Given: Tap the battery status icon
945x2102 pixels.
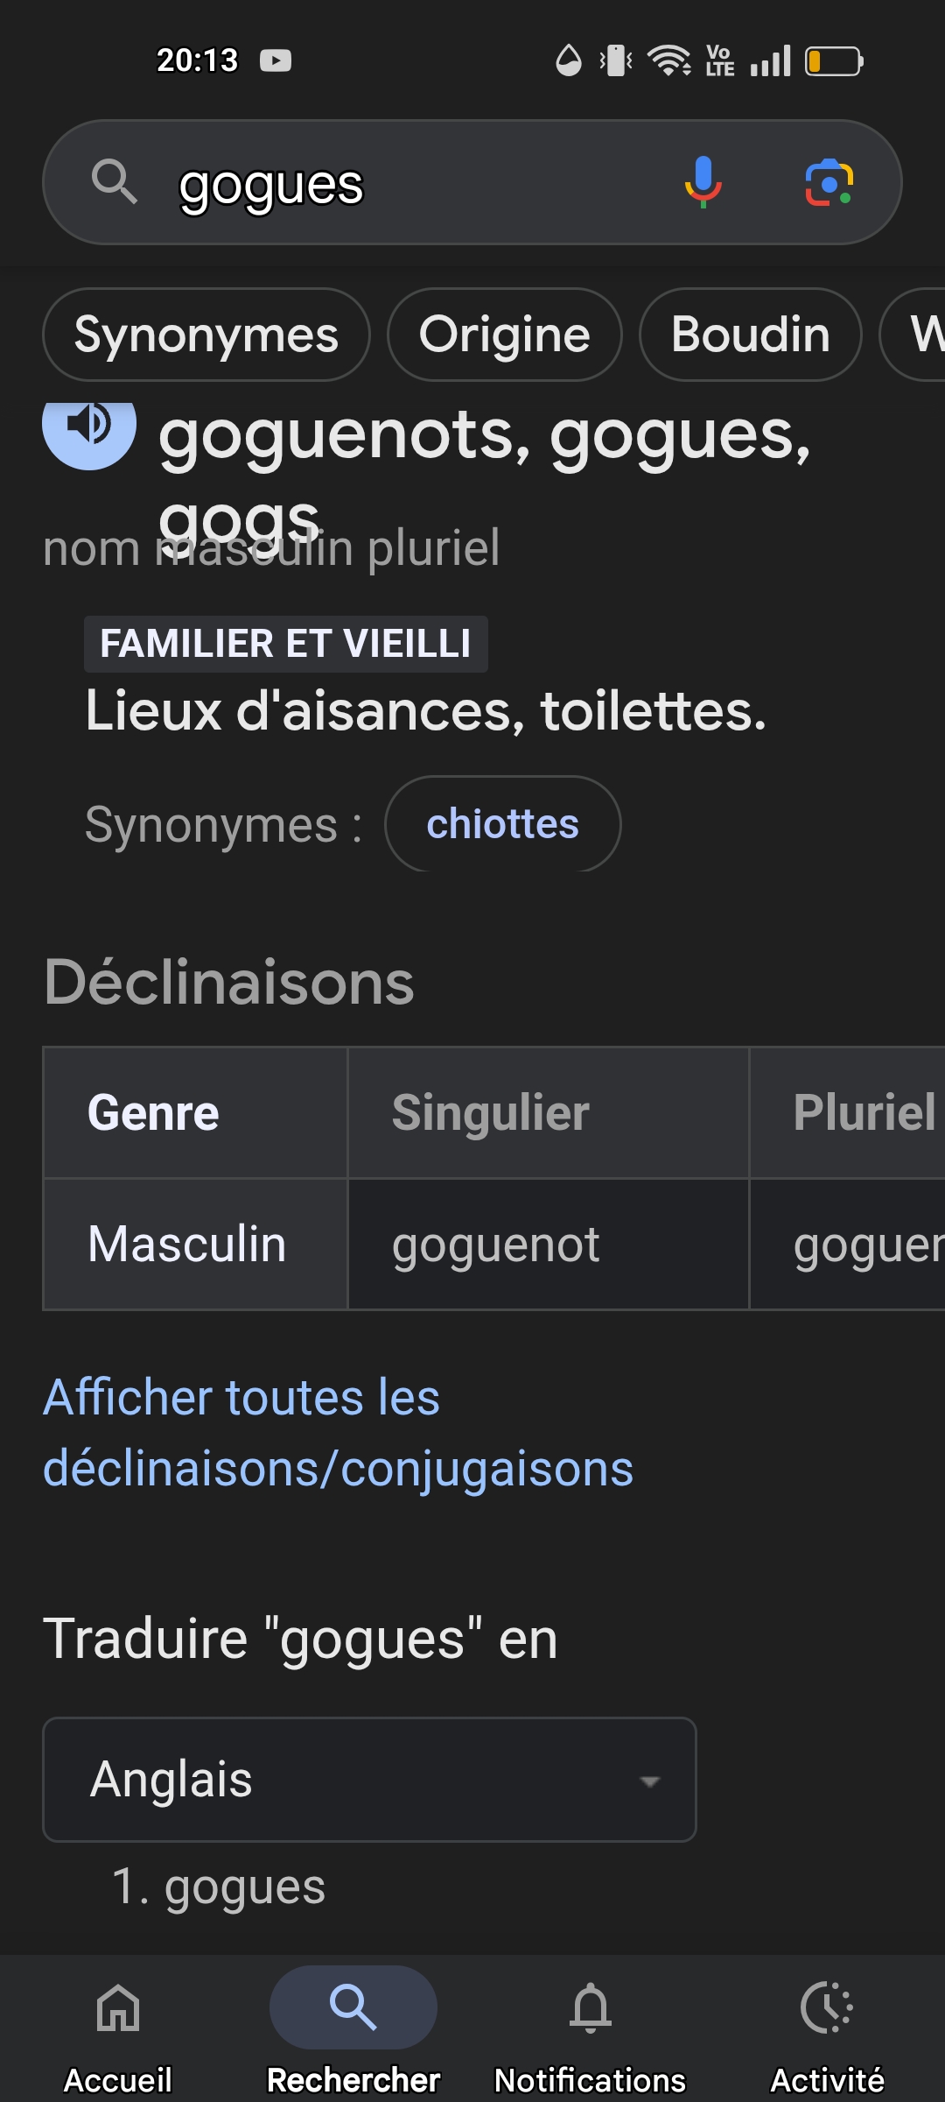Looking at the screenshot, I should click(834, 61).
